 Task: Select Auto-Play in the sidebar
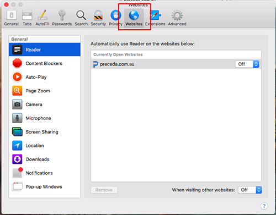45,77
